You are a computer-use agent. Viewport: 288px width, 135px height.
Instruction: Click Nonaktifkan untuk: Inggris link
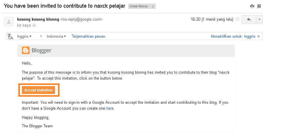(233, 36)
